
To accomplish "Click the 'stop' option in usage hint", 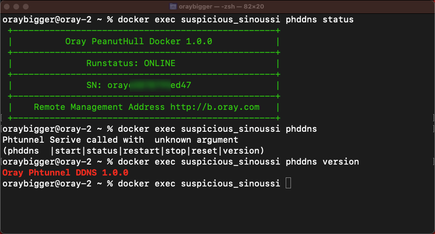I will 176,151.
